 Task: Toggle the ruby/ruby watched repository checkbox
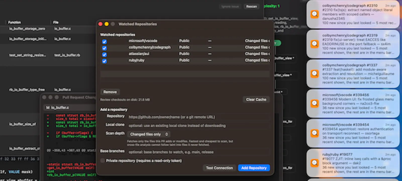click(x=104, y=61)
